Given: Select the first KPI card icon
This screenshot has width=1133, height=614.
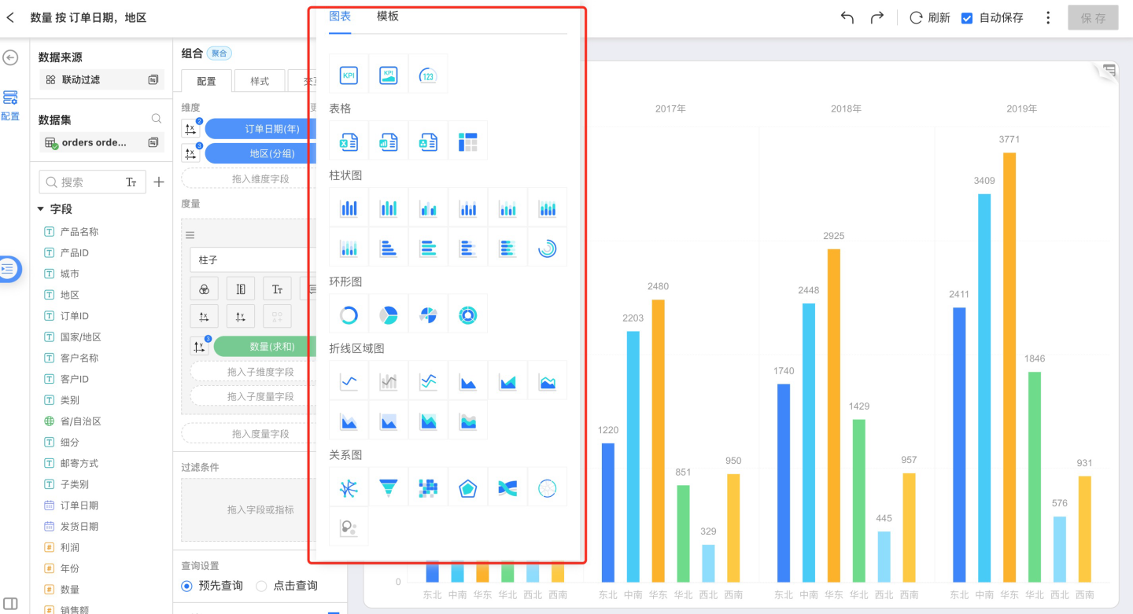Looking at the screenshot, I should click(x=349, y=75).
